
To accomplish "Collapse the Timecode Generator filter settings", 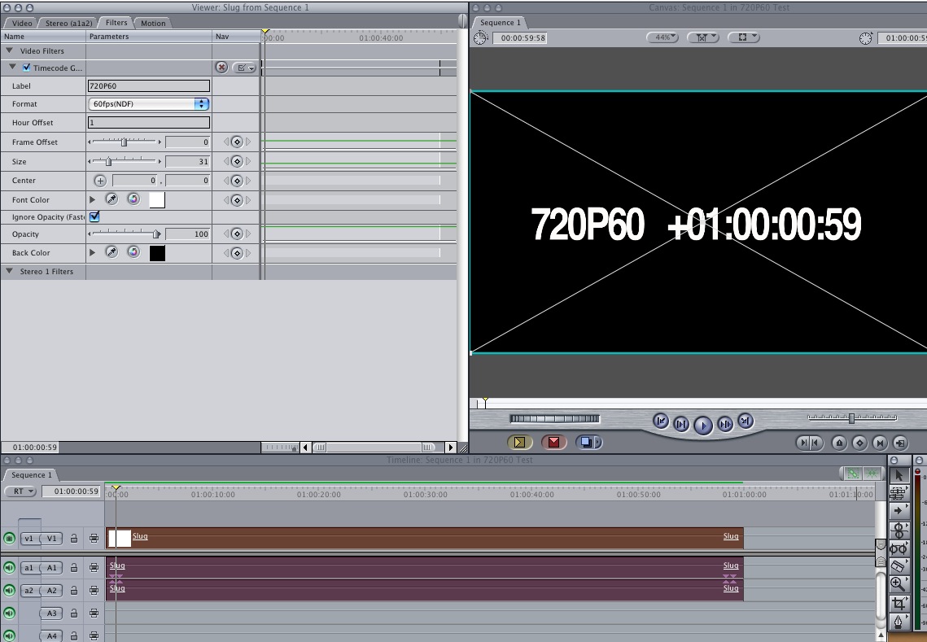I will click(x=12, y=68).
